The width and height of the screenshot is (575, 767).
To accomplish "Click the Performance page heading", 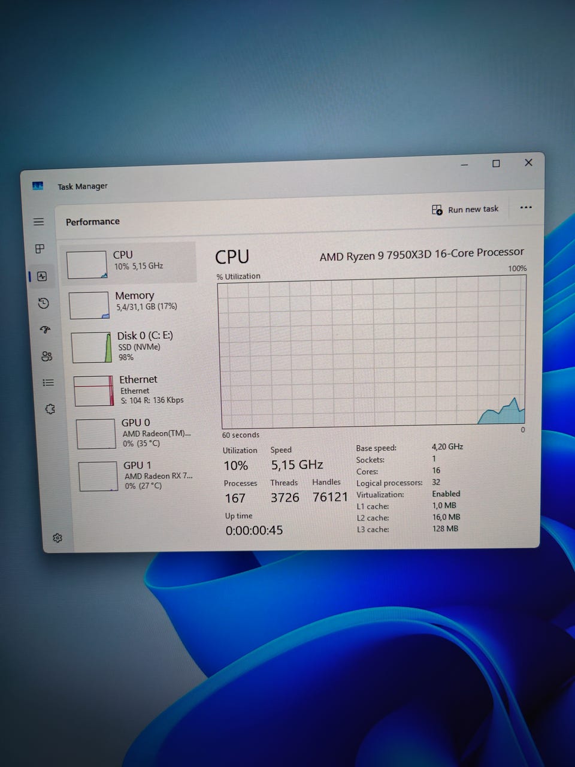I will [93, 222].
